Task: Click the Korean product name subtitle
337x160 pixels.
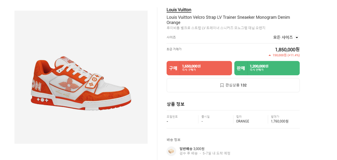Action: pos(216,28)
